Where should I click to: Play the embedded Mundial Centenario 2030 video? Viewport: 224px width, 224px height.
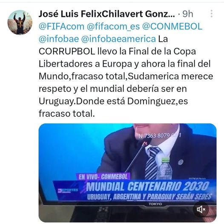(x=128, y=173)
